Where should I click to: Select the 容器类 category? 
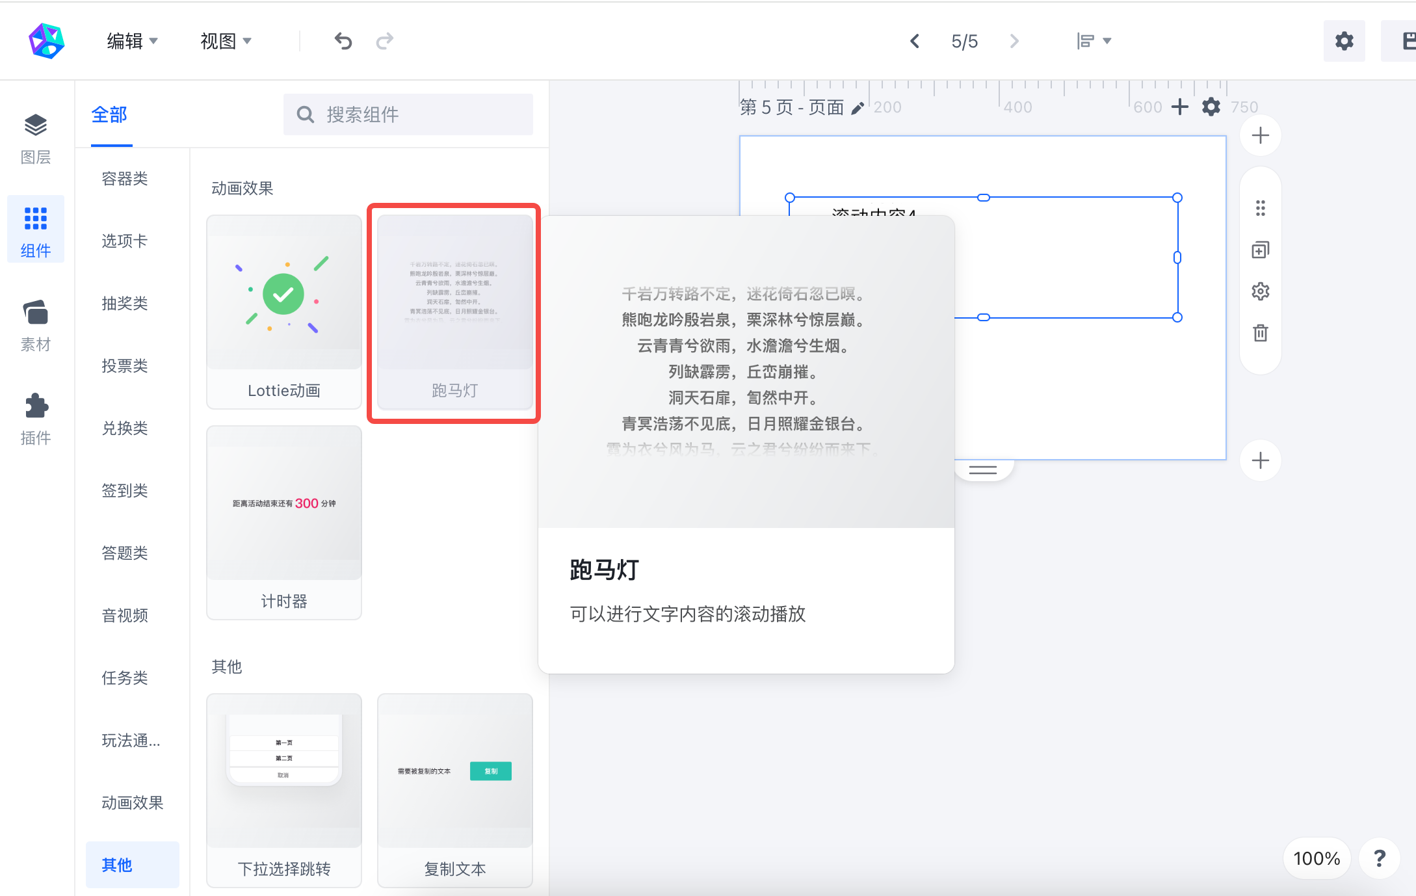pyautogui.click(x=125, y=178)
